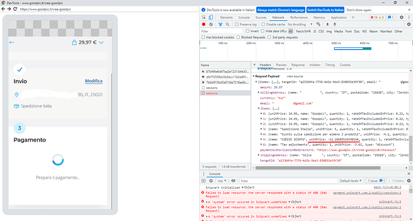Image resolution: width=413 pixels, height=221 pixels.
Task: Open the cart bag icon
Action: [74, 42]
